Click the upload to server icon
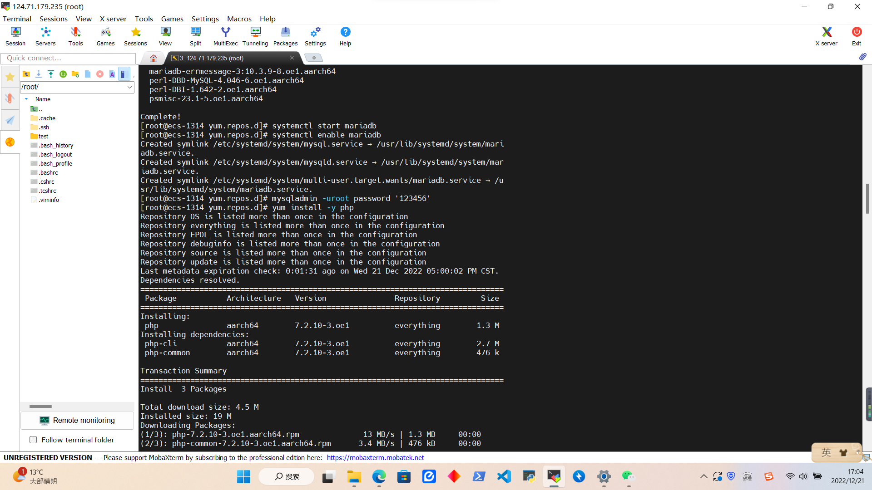Viewport: 872px width, 490px height. click(x=51, y=74)
